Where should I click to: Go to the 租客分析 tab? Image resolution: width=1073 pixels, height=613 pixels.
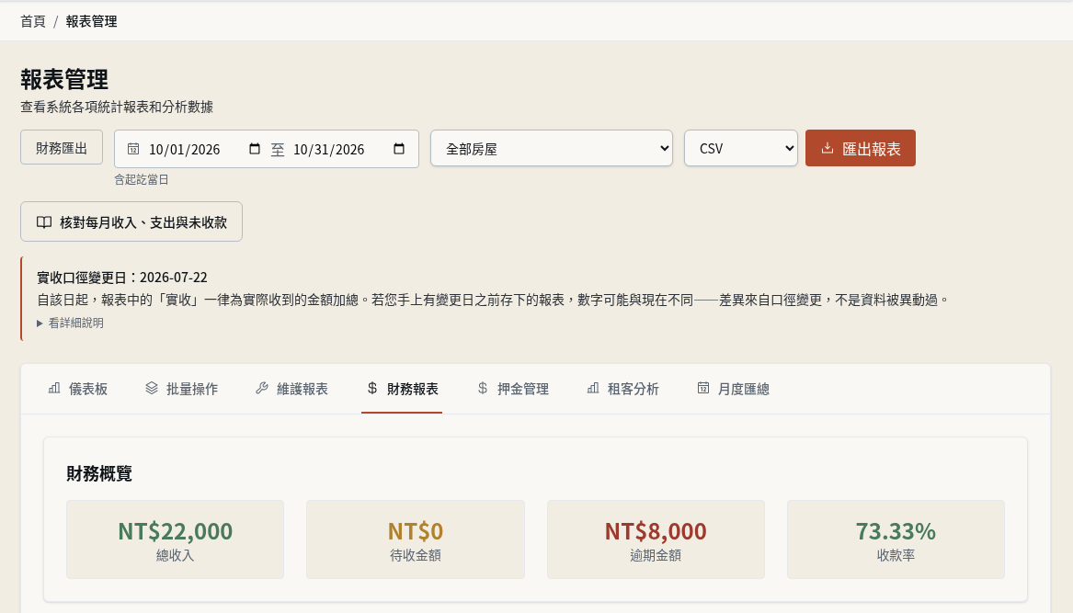coord(623,389)
